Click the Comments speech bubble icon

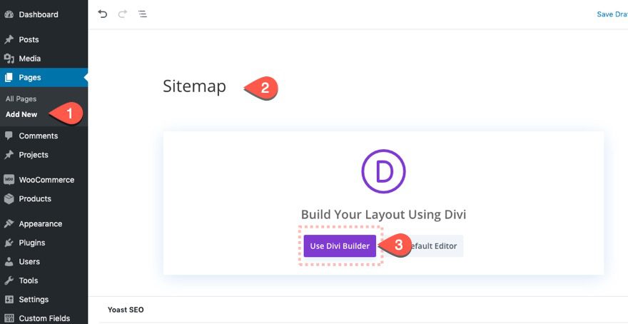tap(9, 136)
